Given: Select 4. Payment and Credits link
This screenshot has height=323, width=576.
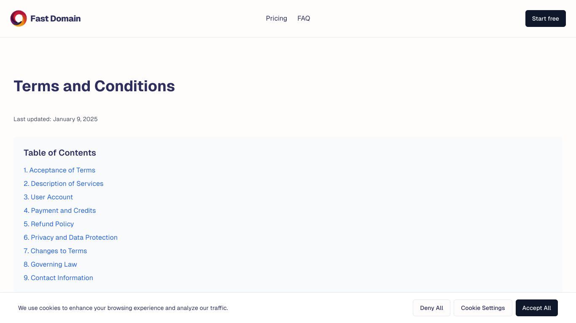Looking at the screenshot, I should click(59, 211).
